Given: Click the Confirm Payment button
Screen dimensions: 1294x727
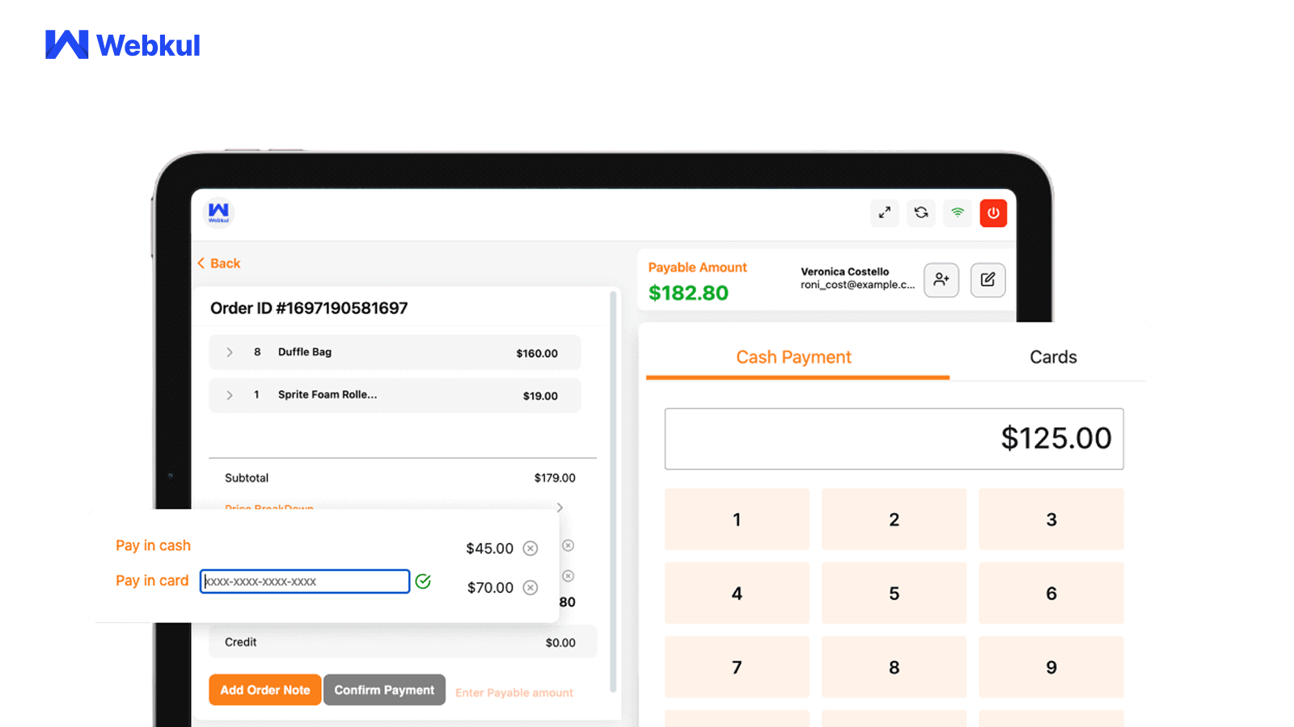Looking at the screenshot, I should pos(384,690).
